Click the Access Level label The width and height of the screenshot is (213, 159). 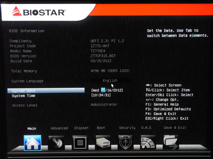point(25,105)
